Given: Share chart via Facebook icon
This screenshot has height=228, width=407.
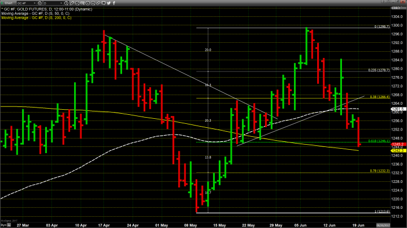Looking at the screenshot, I should pyautogui.click(x=114, y=3).
